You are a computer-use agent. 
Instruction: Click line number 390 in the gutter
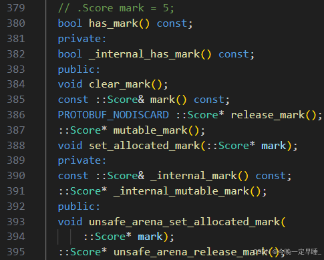[16, 176]
